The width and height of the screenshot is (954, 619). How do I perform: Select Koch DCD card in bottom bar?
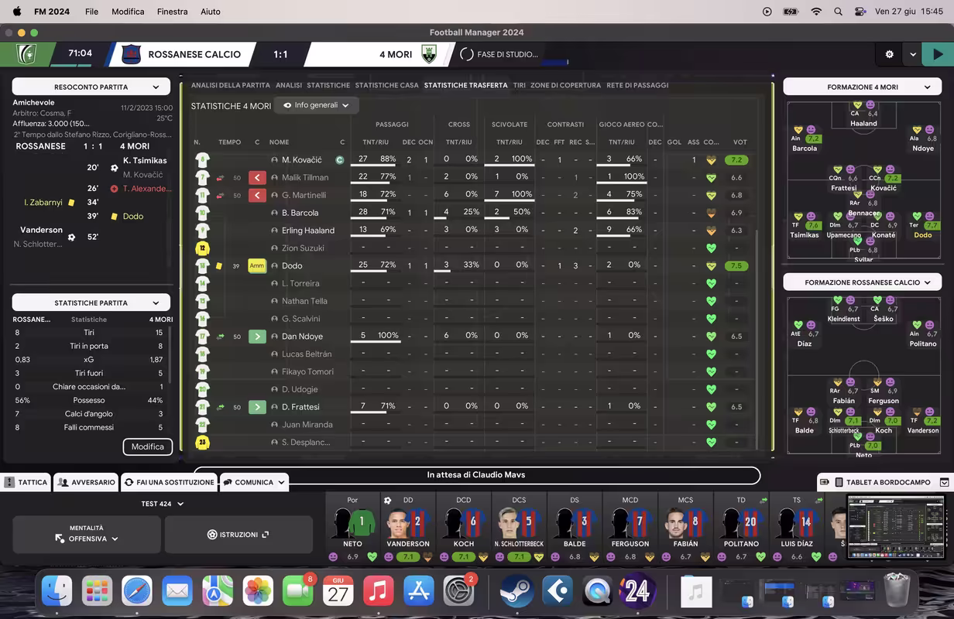click(x=464, y=528)
